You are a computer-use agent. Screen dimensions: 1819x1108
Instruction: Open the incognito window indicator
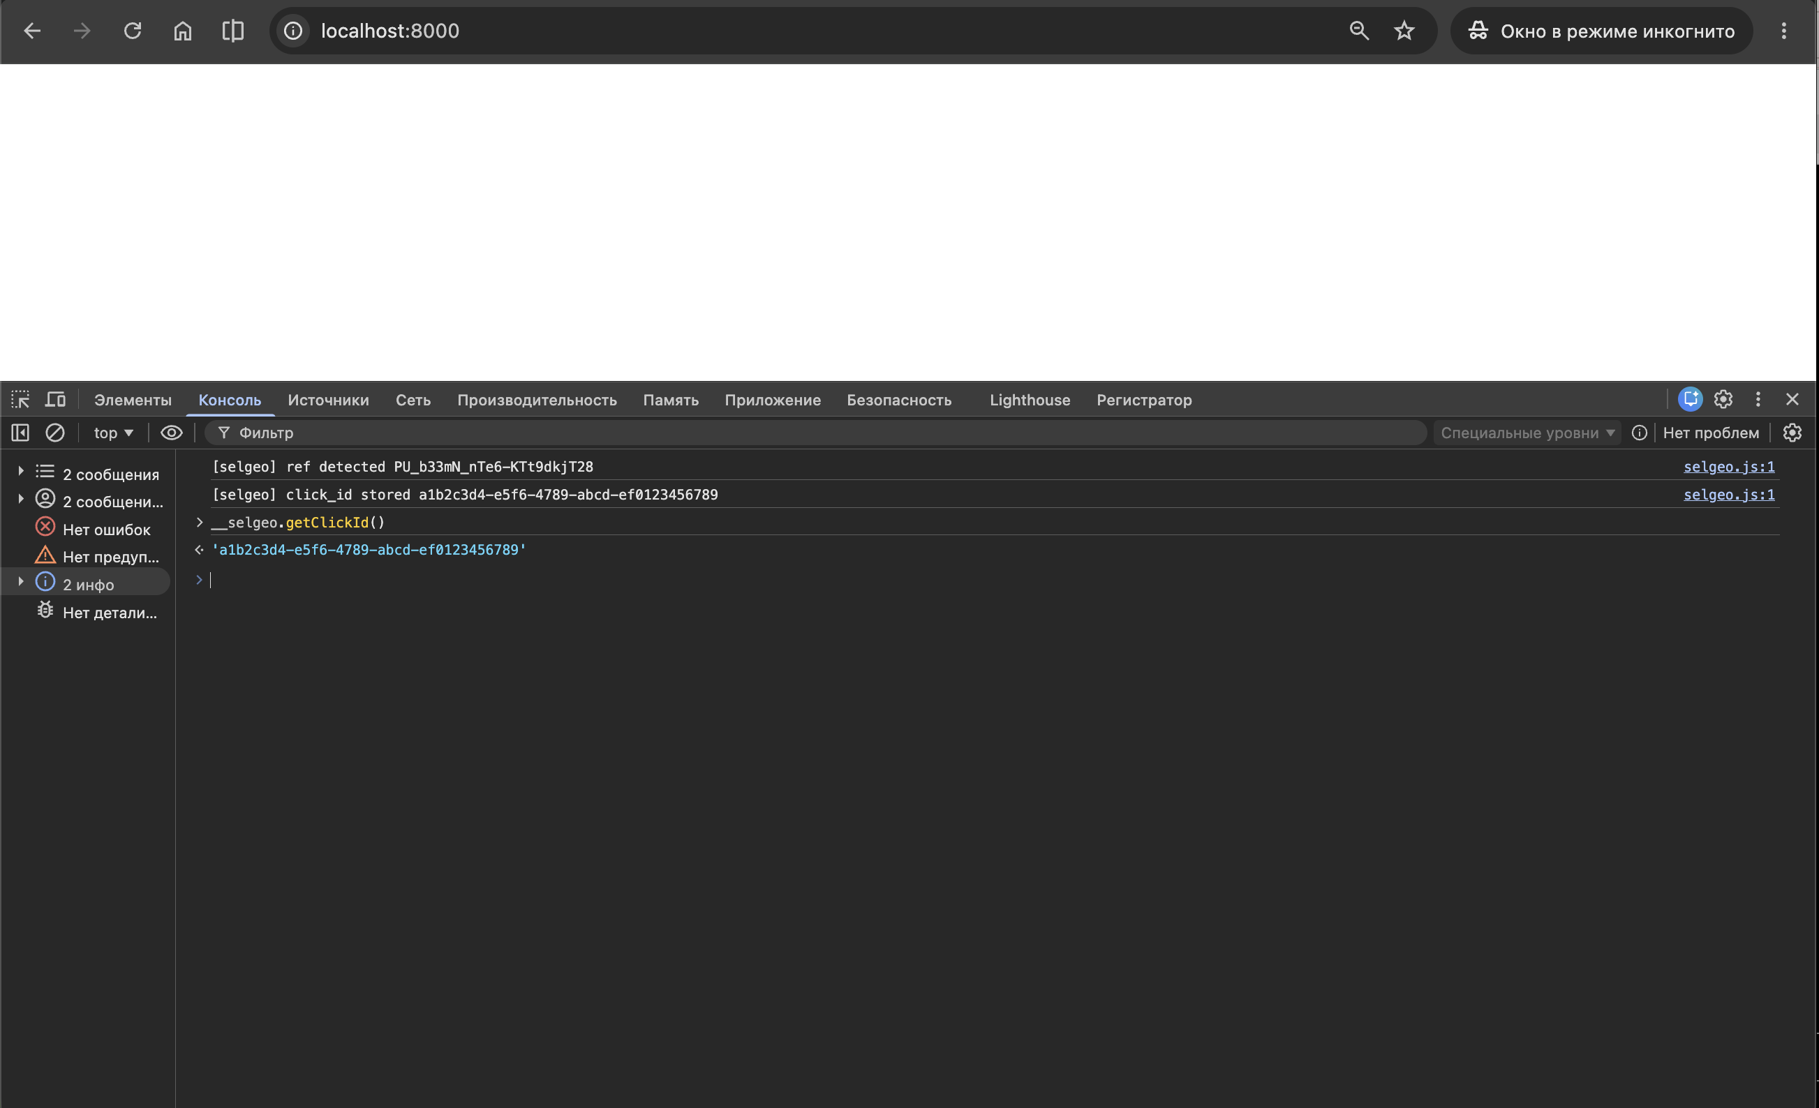tap(1601, 31)
